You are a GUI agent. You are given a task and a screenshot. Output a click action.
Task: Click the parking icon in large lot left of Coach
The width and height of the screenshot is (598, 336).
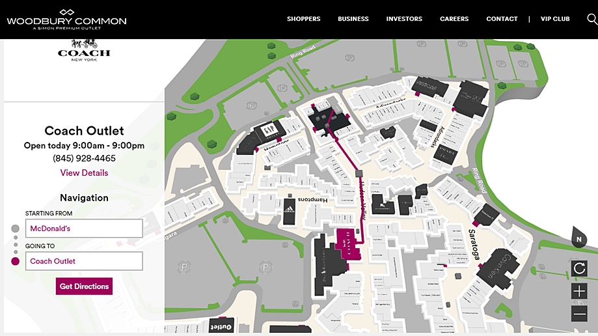pyautogui.click(x=266, y=267)
